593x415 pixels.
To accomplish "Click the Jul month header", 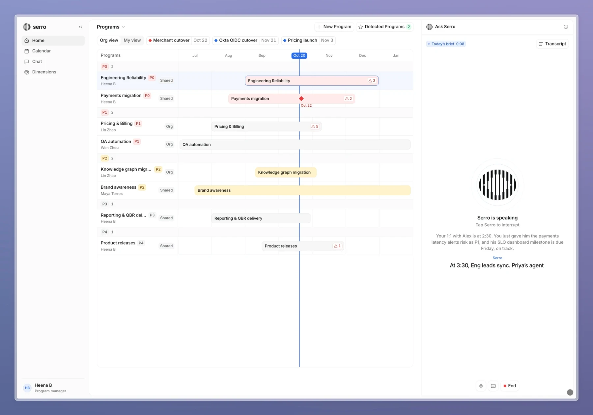I will click(195, 56).
